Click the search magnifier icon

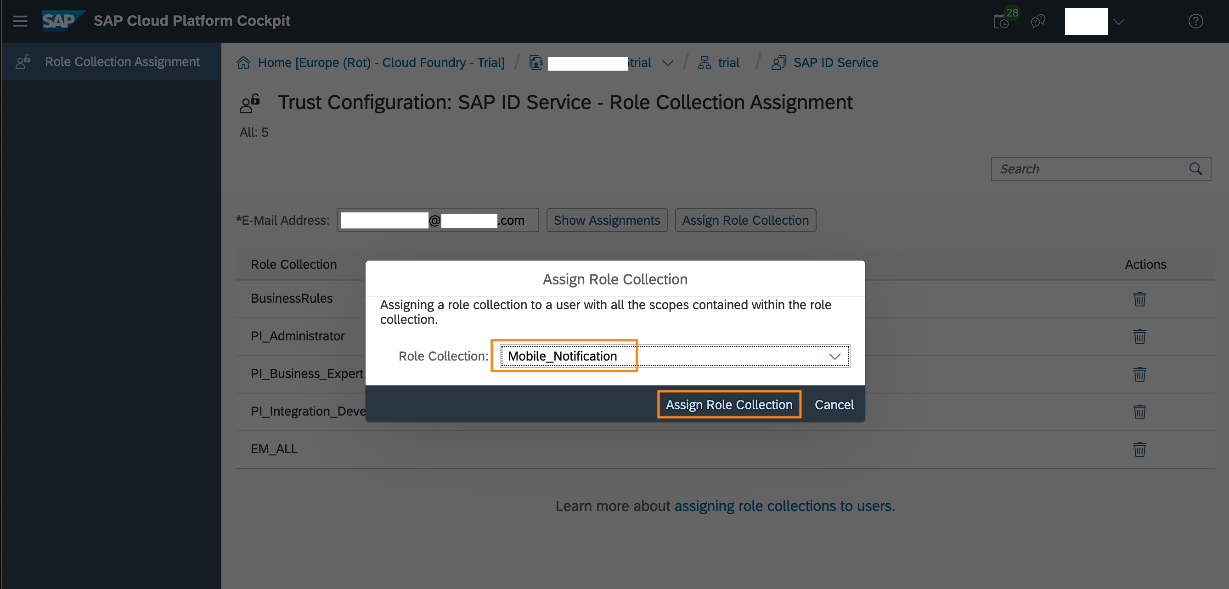1195,169
